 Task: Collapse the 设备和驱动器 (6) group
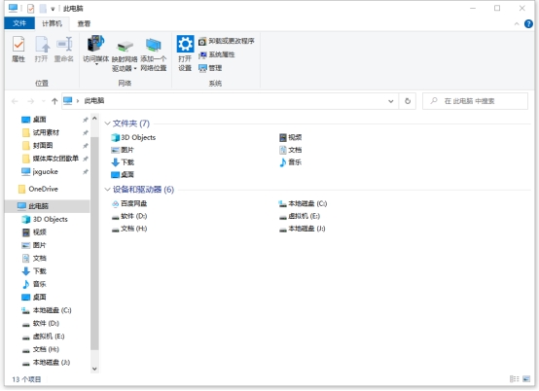(107, 190)
